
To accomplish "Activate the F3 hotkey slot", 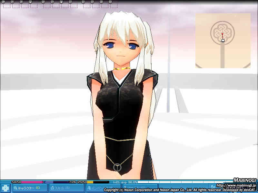I will (x=25, y=5).
